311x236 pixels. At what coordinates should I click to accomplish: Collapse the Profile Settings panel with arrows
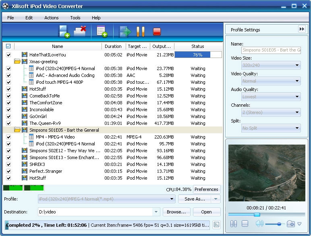(302, 29)
